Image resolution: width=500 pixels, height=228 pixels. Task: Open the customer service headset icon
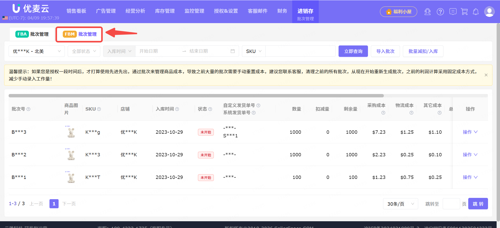pos(427,12)
